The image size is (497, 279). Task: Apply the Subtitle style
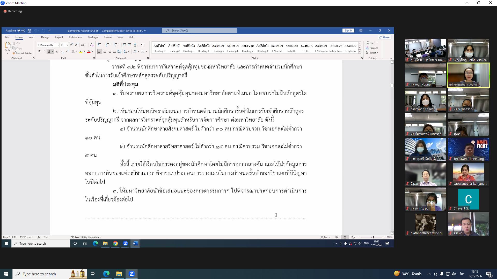(292, 48)
